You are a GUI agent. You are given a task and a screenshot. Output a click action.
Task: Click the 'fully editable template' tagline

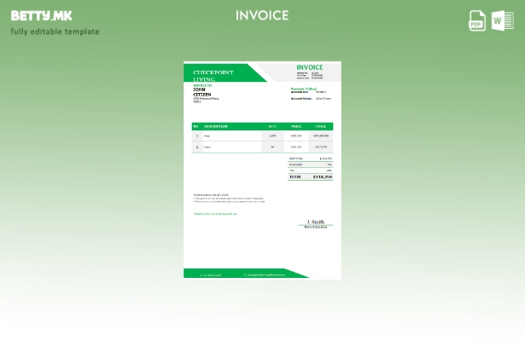[x=55, y=32]
